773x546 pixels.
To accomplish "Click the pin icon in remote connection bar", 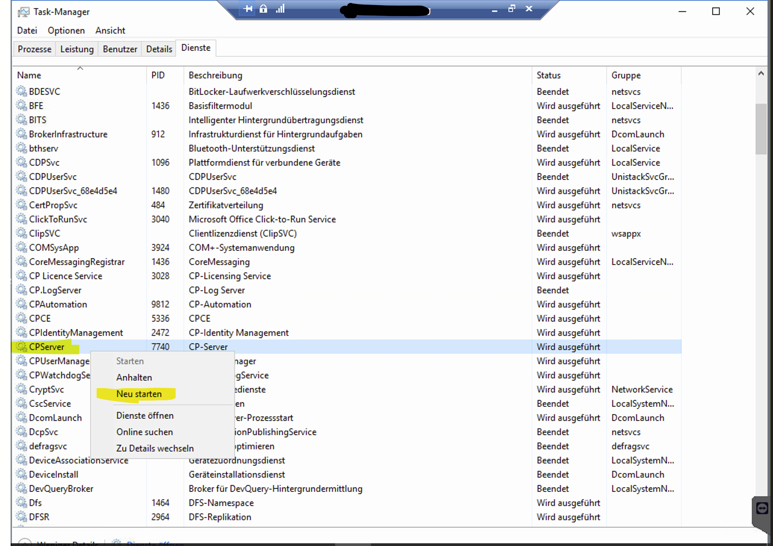I will click(x=248, y=9).
